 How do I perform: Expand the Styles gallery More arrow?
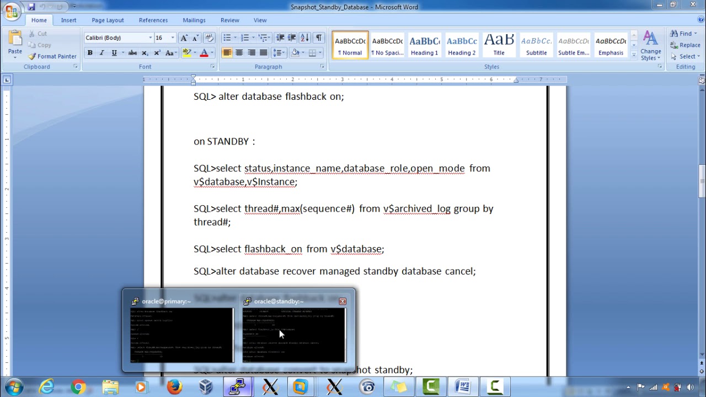point(634,55)
